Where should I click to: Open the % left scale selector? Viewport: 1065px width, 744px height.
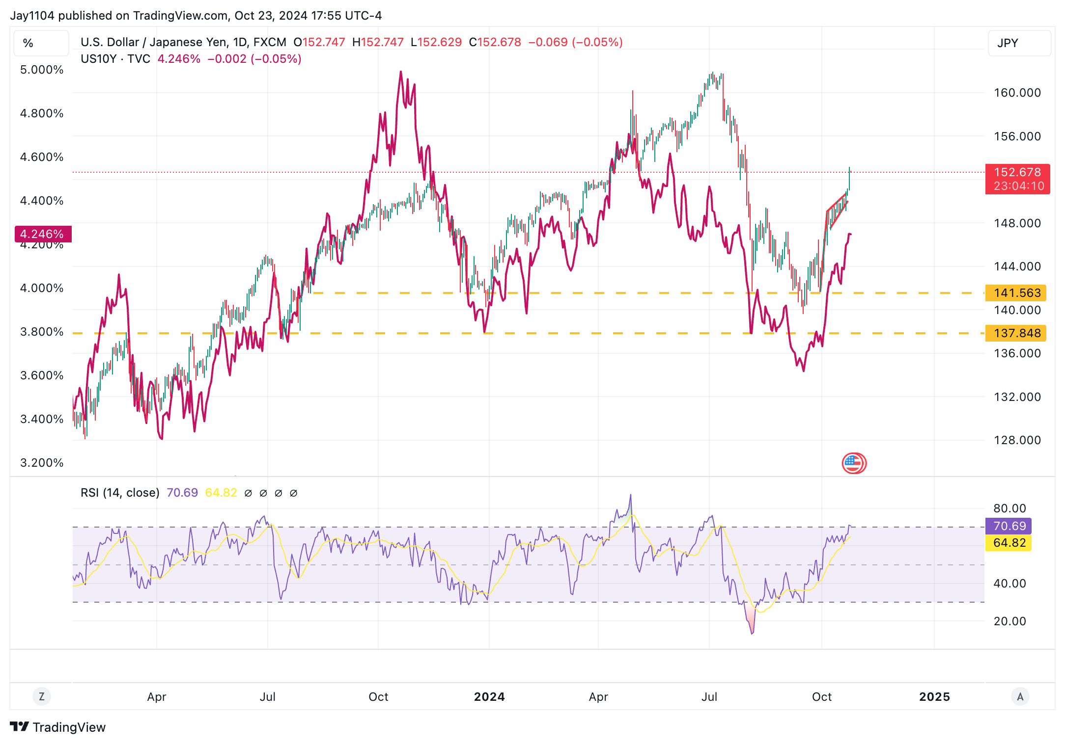pyautogui.click(x=41, y=43)
